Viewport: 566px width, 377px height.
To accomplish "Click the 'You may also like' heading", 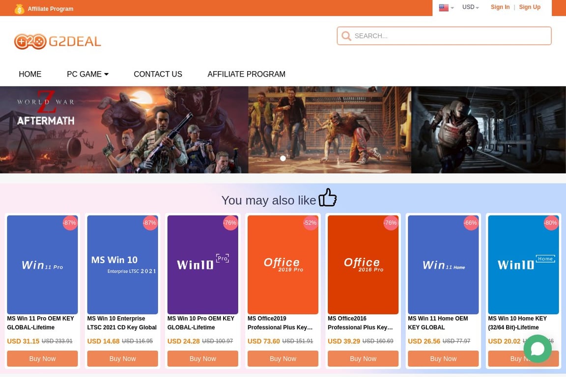I will (x=269, y=200).
